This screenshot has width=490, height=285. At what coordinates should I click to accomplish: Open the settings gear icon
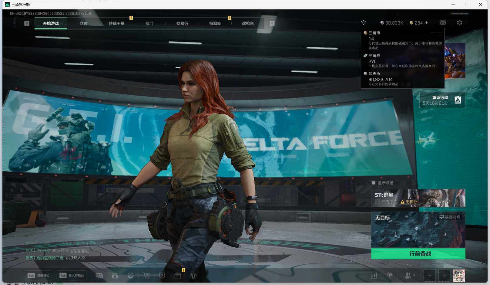(x=459, y=23)
